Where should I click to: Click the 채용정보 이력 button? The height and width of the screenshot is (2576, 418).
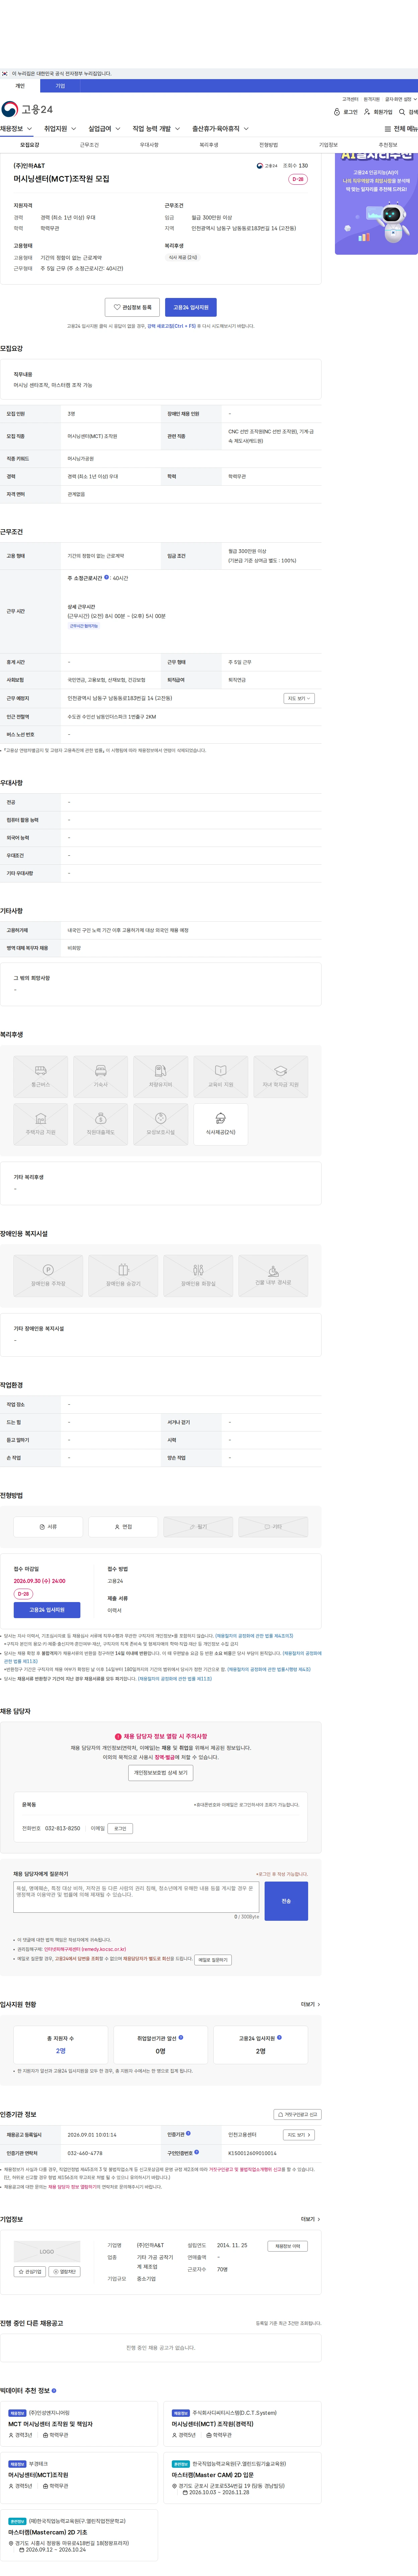coord(288,2246)
